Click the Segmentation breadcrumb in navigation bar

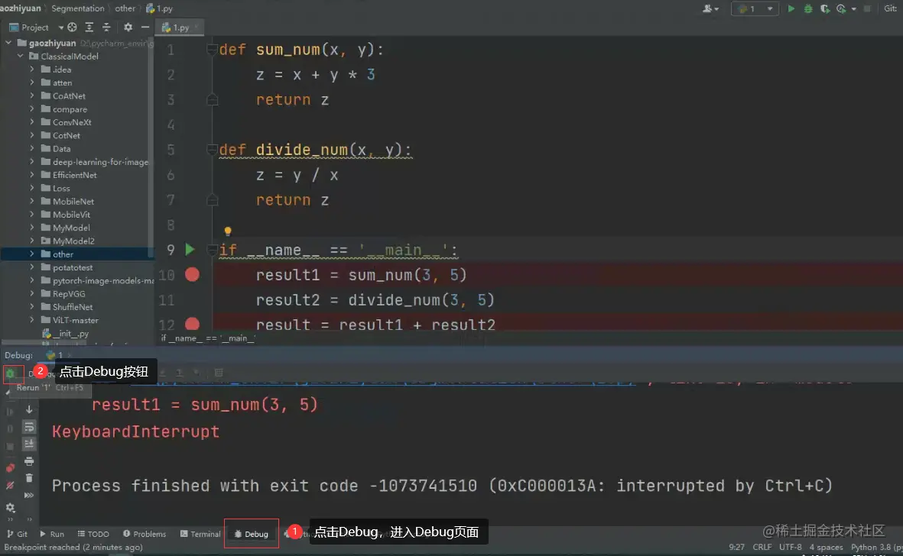(78, 8)
